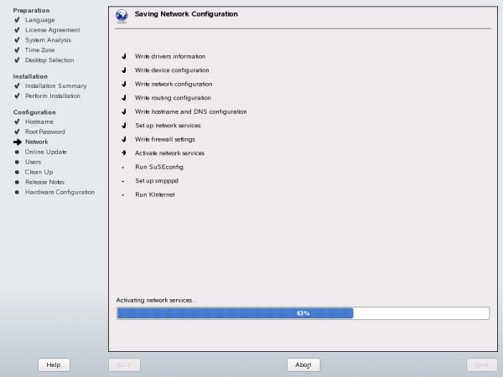Screen dimensions: 503x377
Task: Click the checkmark next to Desktop Selection
Action: (x=17, y=60)
